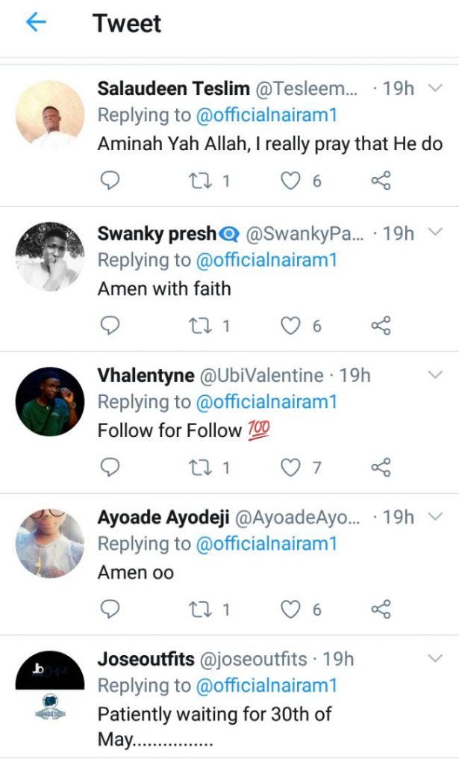Open @officialnairam1 link in Vhalentyne's reply
The height and width of the screenshot is (765, 459).
point(266,402)
